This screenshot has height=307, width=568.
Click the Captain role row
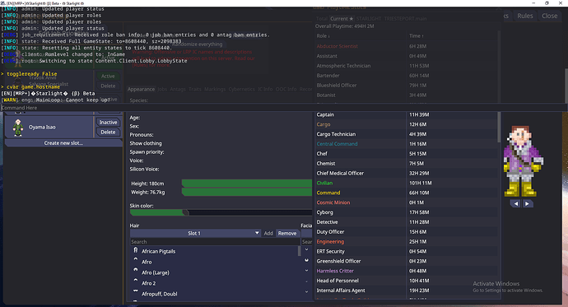[x=406, y=114]
